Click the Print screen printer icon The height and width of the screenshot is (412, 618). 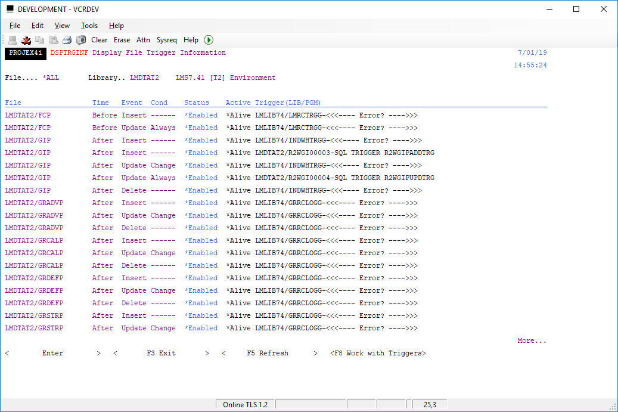pyautogui.click(x=67, y=40)
